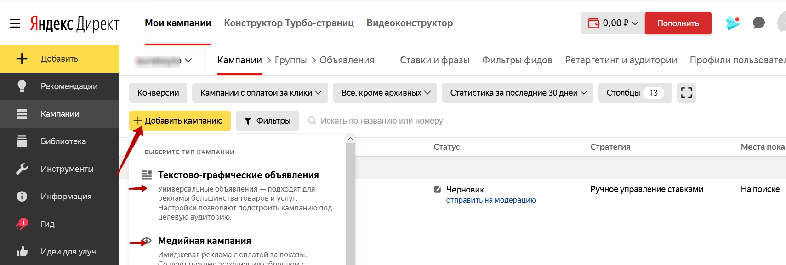Image resolution: width=786 pixels, height=265 pixels.
Task: Open Столбцы 13 column chooser
Action: tap(635, 93)
